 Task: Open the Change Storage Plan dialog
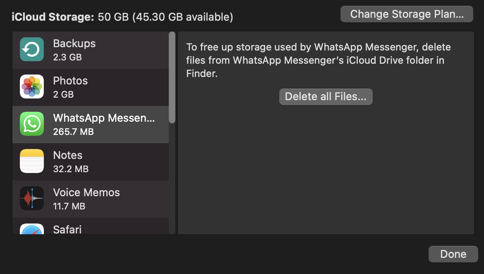coord(407,14)
